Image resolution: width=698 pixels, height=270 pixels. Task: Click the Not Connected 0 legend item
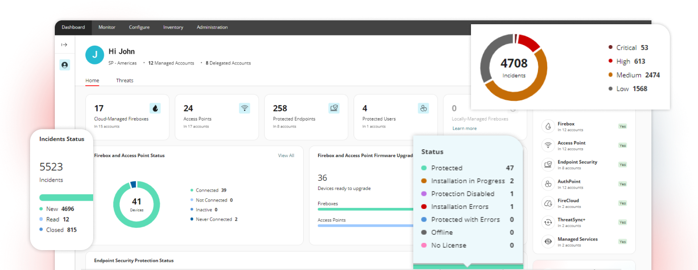coord(211,200)
